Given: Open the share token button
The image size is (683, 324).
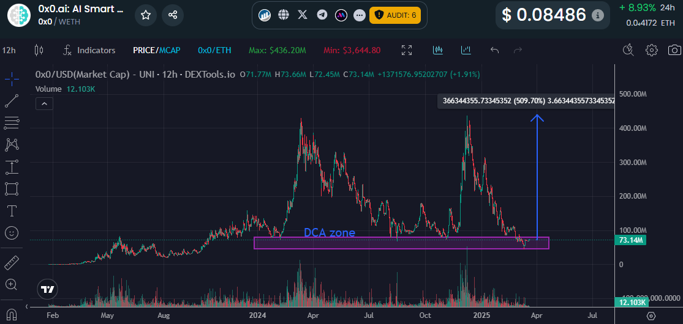Looking at the screenshot, I should pyautogui.click(x=173, y=15).
